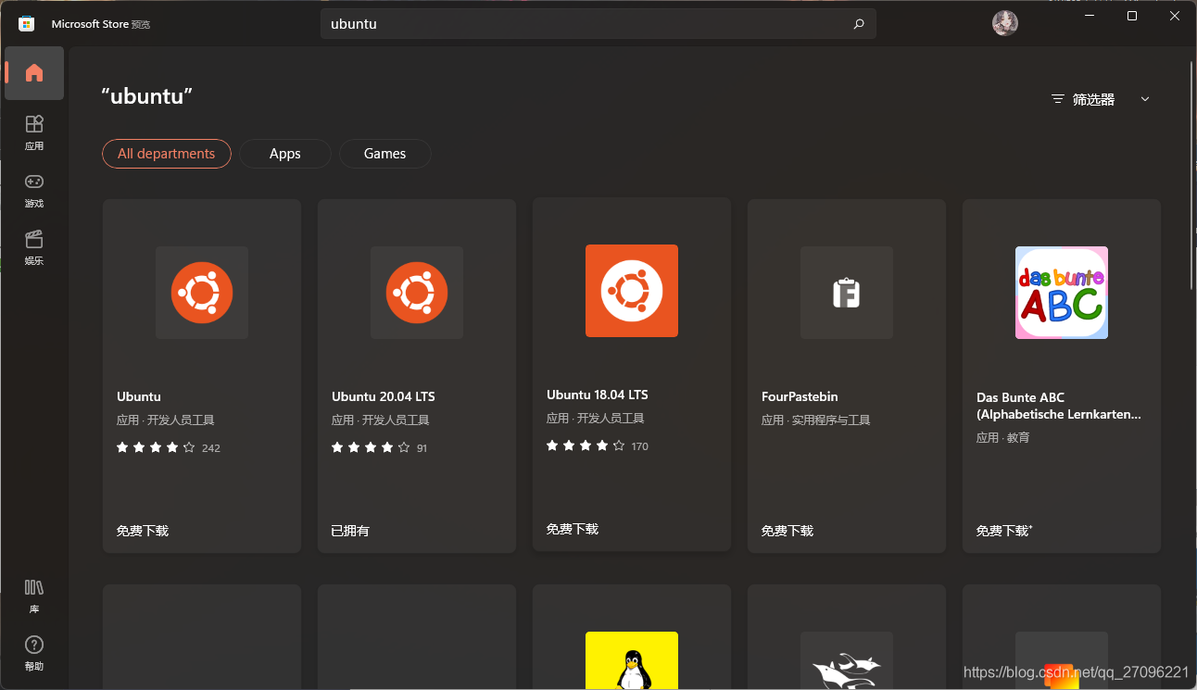This screenshot has width=1197, height=690.
Task: Open the user profile avatar
Action: click(x=1005, y=23)
